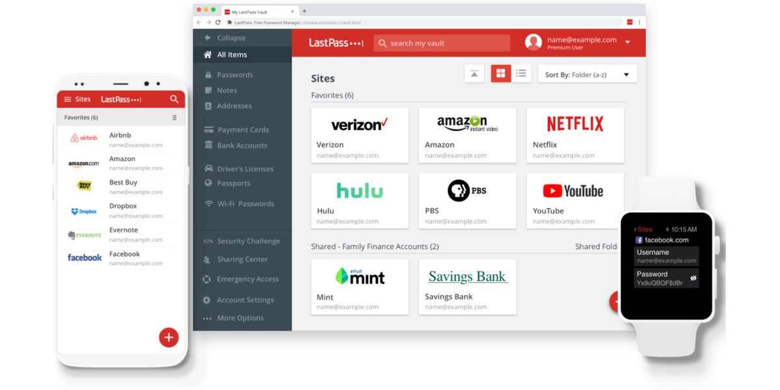This screenshot has height=390, width=780.
Task: Click the Favorites (6) folder heading
Action: [x=332, y=96]
